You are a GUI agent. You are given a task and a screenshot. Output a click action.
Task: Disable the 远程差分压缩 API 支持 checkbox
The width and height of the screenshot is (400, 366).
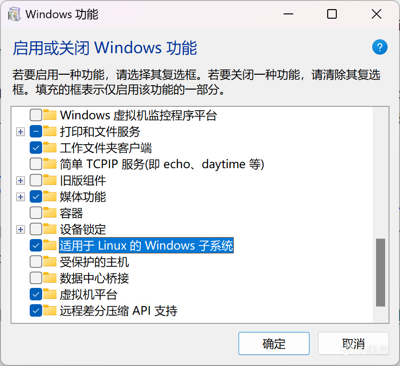[x=35, y=310]
